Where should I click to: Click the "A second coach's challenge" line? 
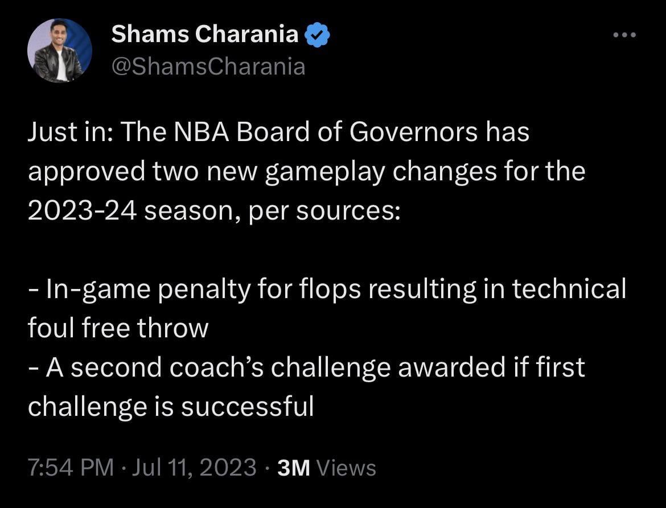(306, 367)
